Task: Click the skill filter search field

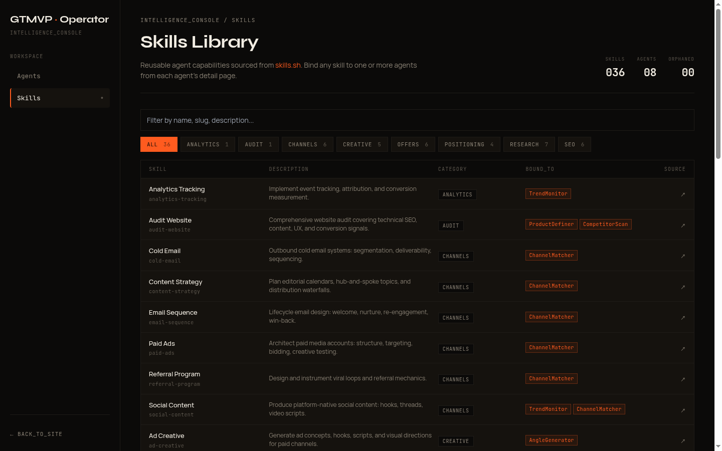Action: (417, 120)
